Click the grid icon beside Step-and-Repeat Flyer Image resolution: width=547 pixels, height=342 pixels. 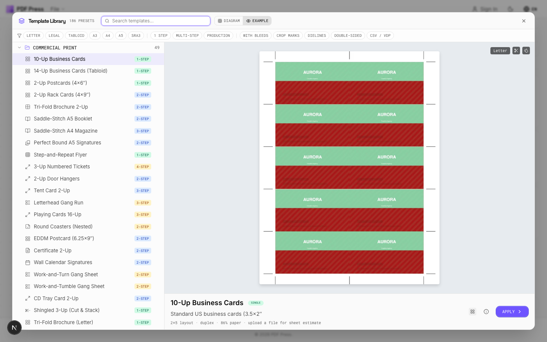pos(28,155)
